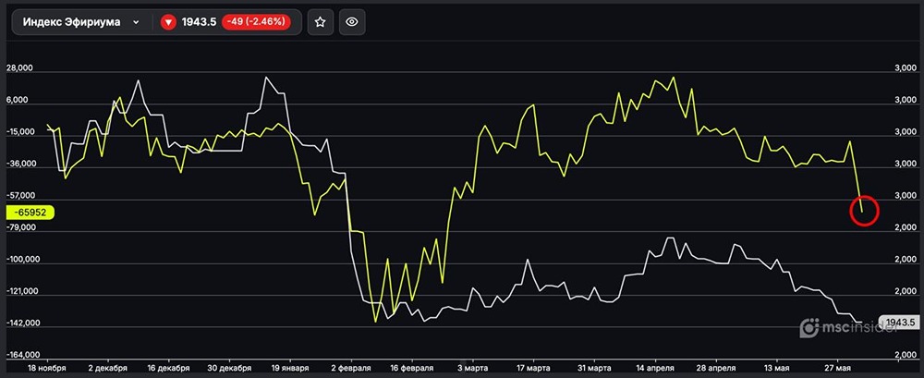924x378 pixels.
Task: Click the 16 февраля date label
Action: pos(412,368)
